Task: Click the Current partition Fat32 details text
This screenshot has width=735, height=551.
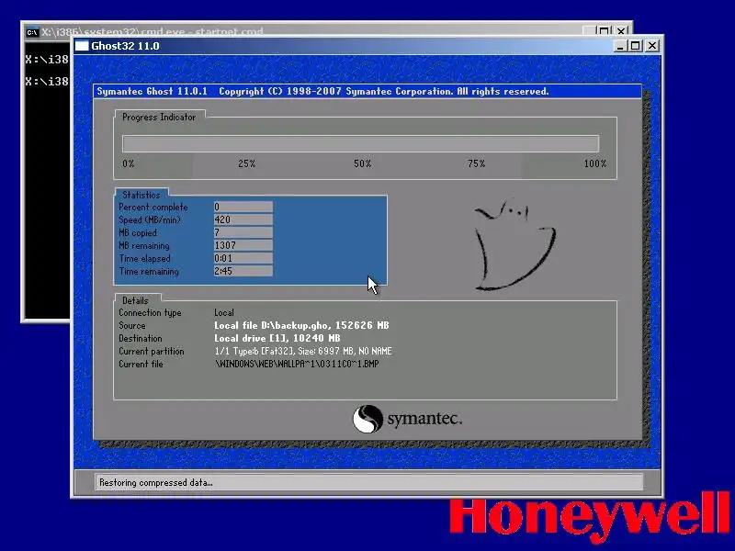Action: tap(303, 351)
